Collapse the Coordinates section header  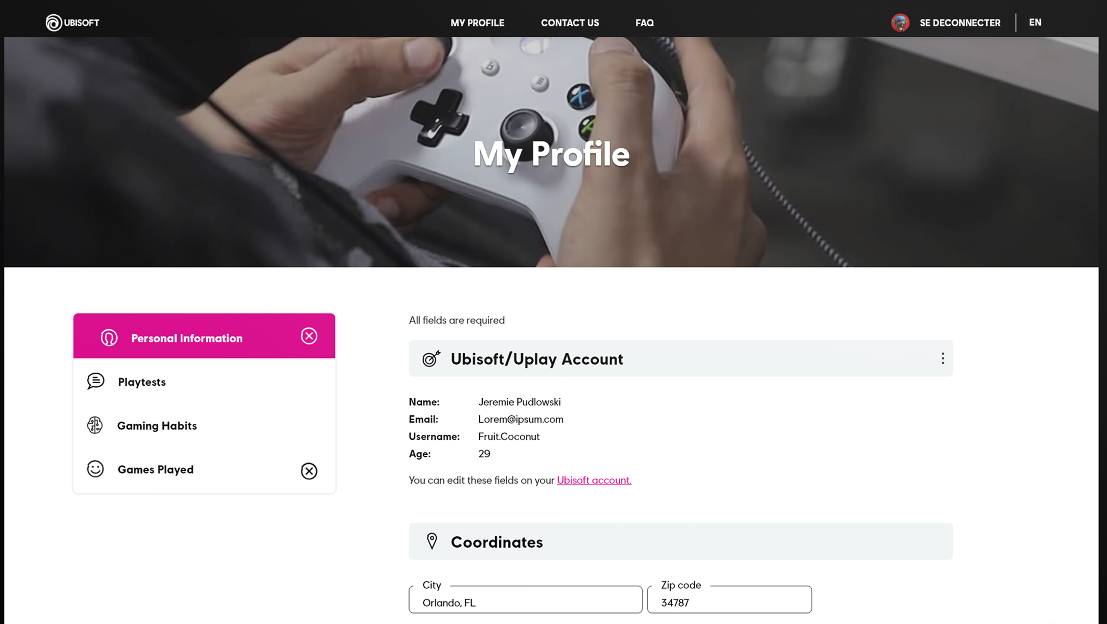[681, 541]
